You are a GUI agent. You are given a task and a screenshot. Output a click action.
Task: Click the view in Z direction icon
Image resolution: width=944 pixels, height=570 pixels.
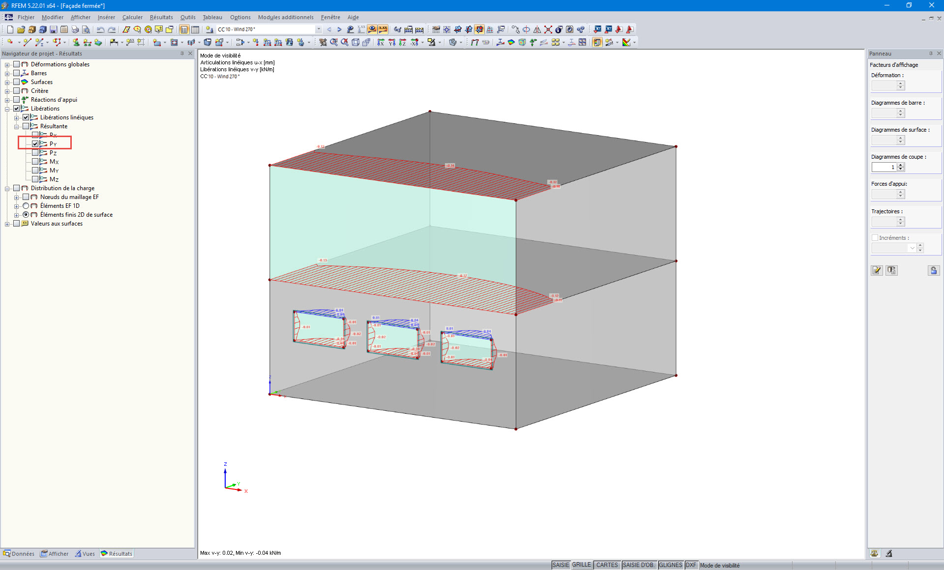click(x=403, y=43)
